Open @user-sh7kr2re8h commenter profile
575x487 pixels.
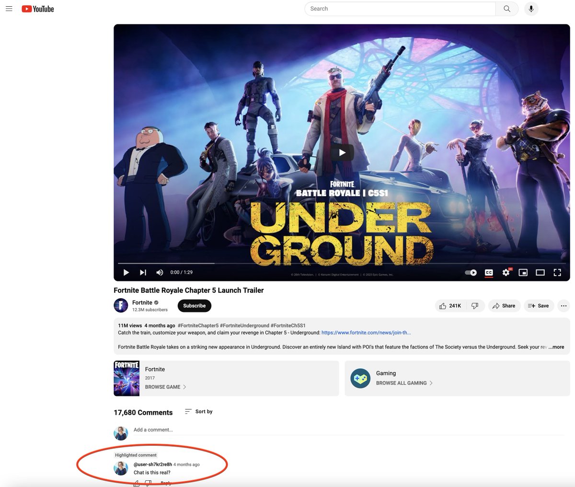click(153, 464)
